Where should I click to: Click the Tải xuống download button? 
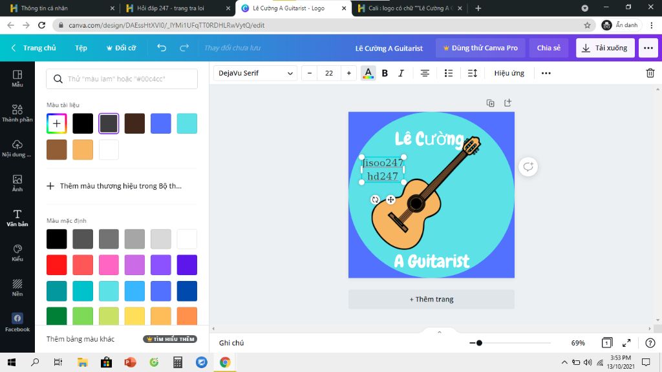[x=604, y=48]
